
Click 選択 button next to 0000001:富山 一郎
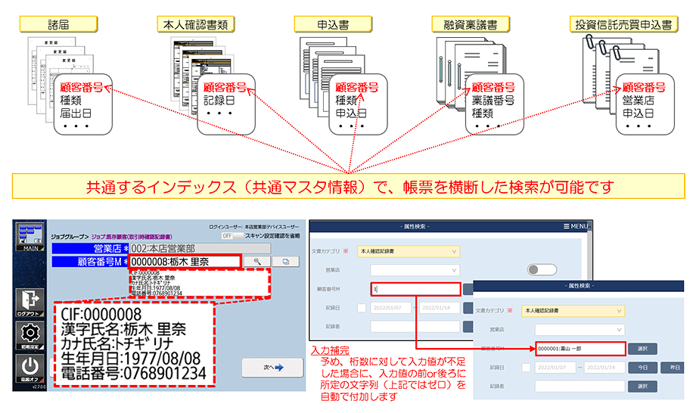(x=642, y=349)
